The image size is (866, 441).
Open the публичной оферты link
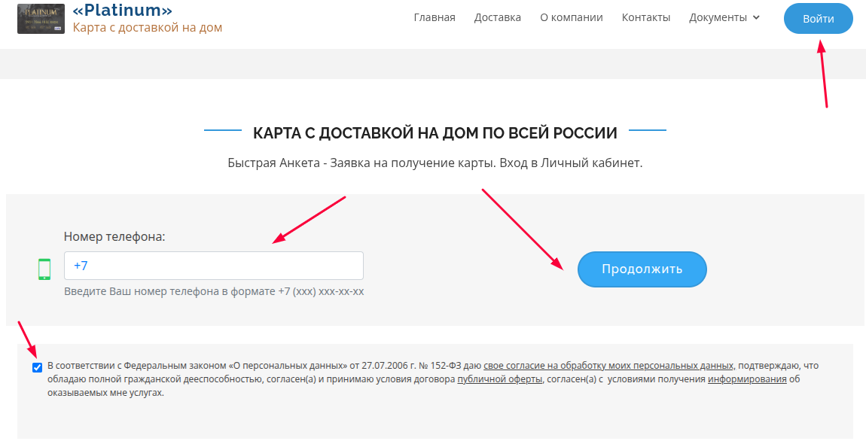[500, 379]
